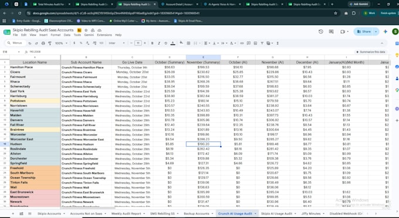Open the zoom 100% dropdown
This screenshot has width=399, height=218.
(62, 43)
